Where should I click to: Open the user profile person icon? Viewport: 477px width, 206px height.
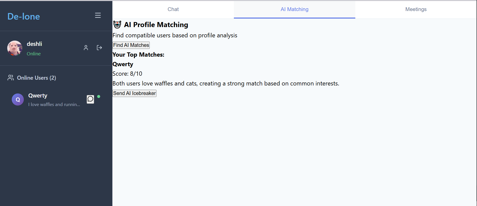[x=86, y=48]
